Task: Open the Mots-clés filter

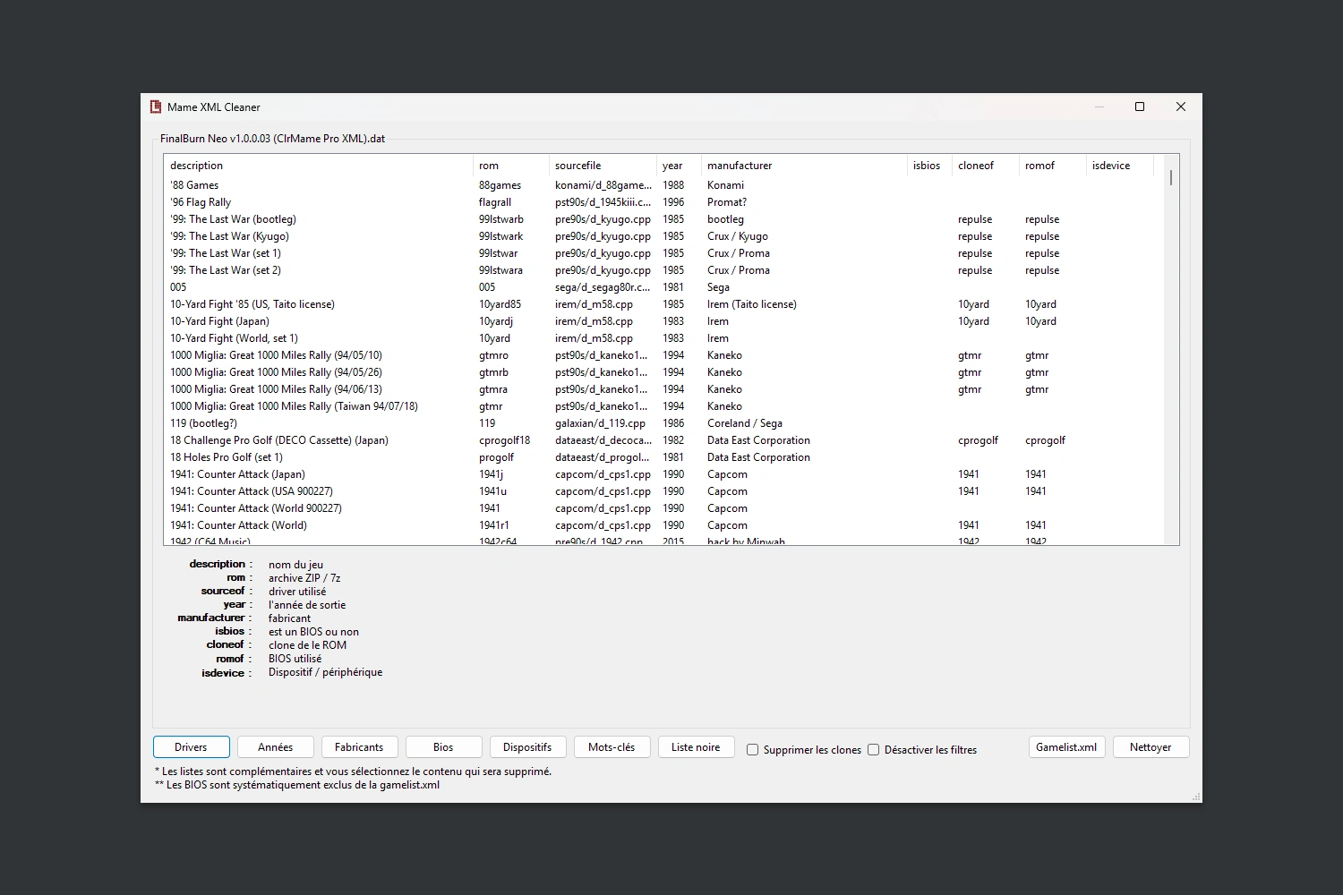Action: [612, 747]
